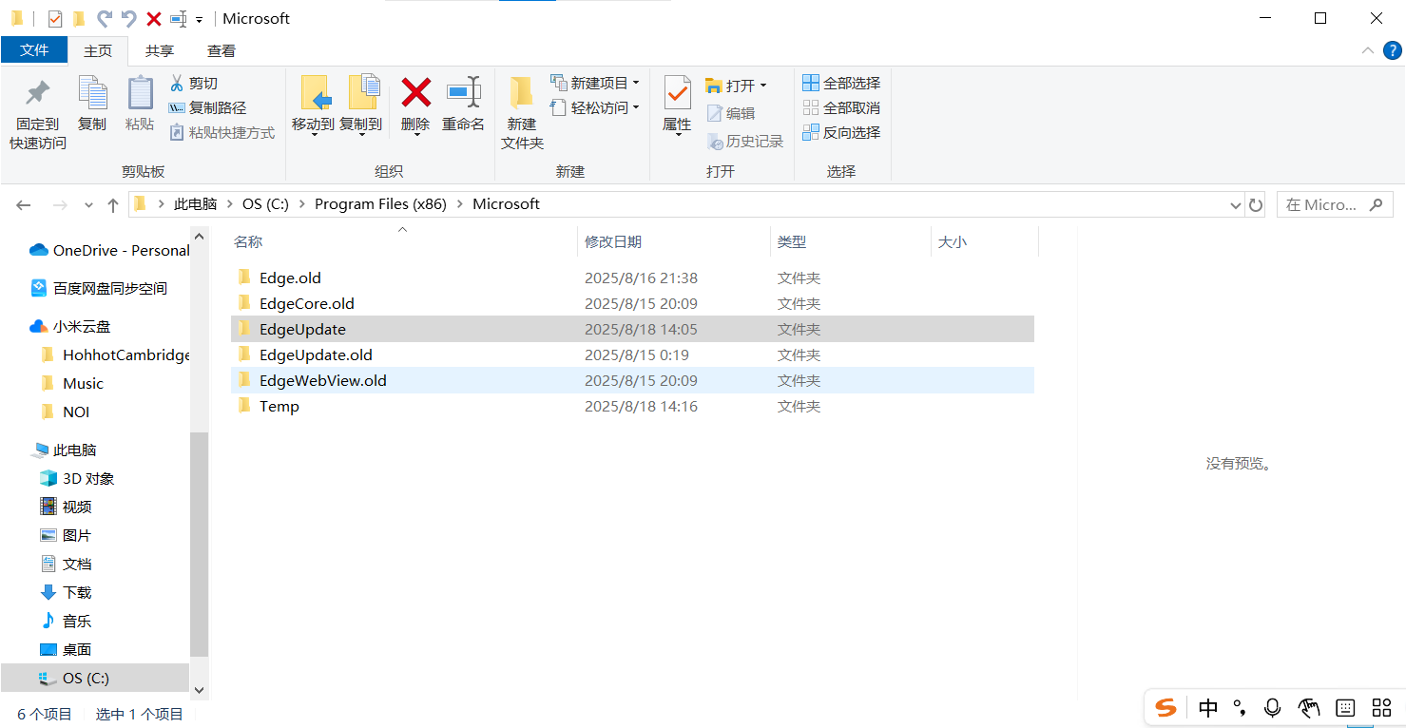Click the back navigation arrow
The image size is (1406, 728).
23,203
